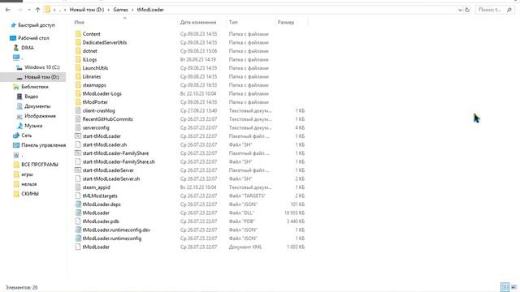Click the tModLoader.runtimeconfig file name
Viewport: 520px width, 292px height.
pyautogui.click(x=112, y=238)
